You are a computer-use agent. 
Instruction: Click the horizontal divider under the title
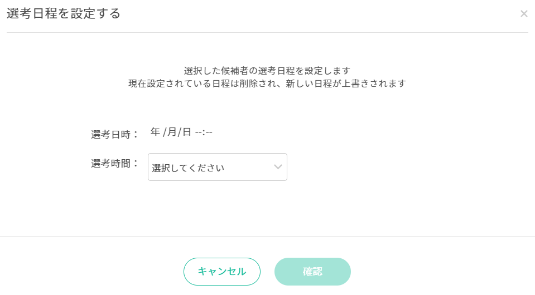pyautogui.click(x=267, y=32)
